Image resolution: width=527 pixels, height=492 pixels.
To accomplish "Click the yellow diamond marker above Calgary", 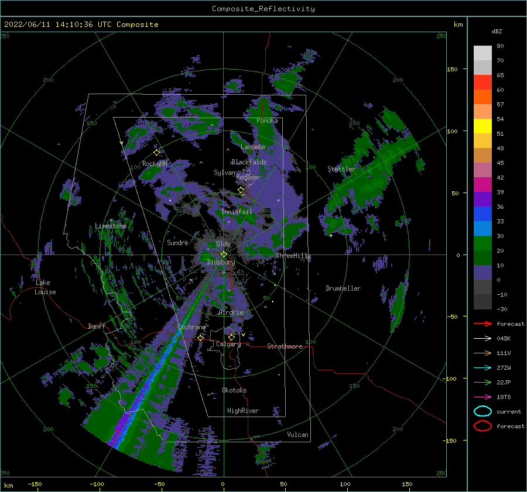I will [231, 337].
